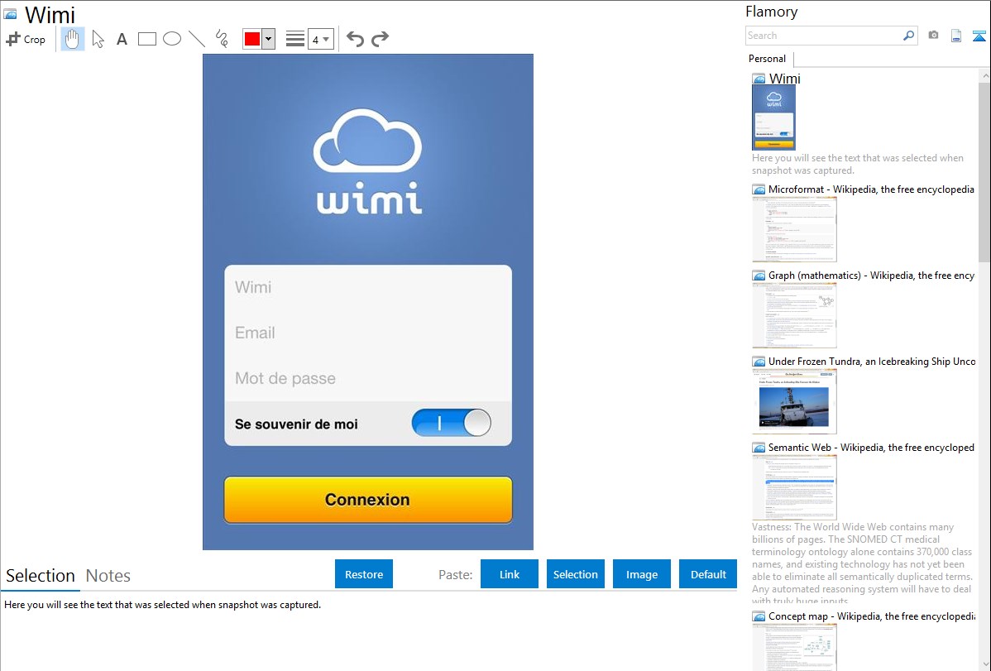Click the Paste Image button

(642, 574)
